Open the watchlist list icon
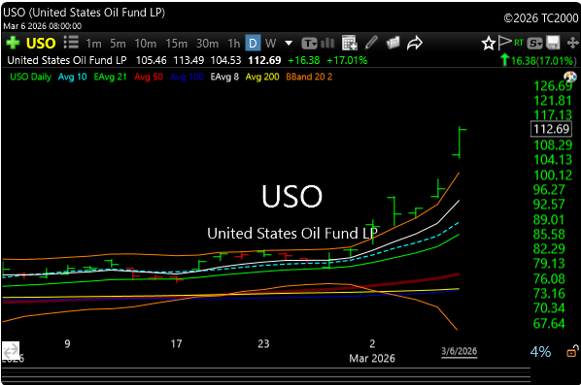 pos(71,43)
